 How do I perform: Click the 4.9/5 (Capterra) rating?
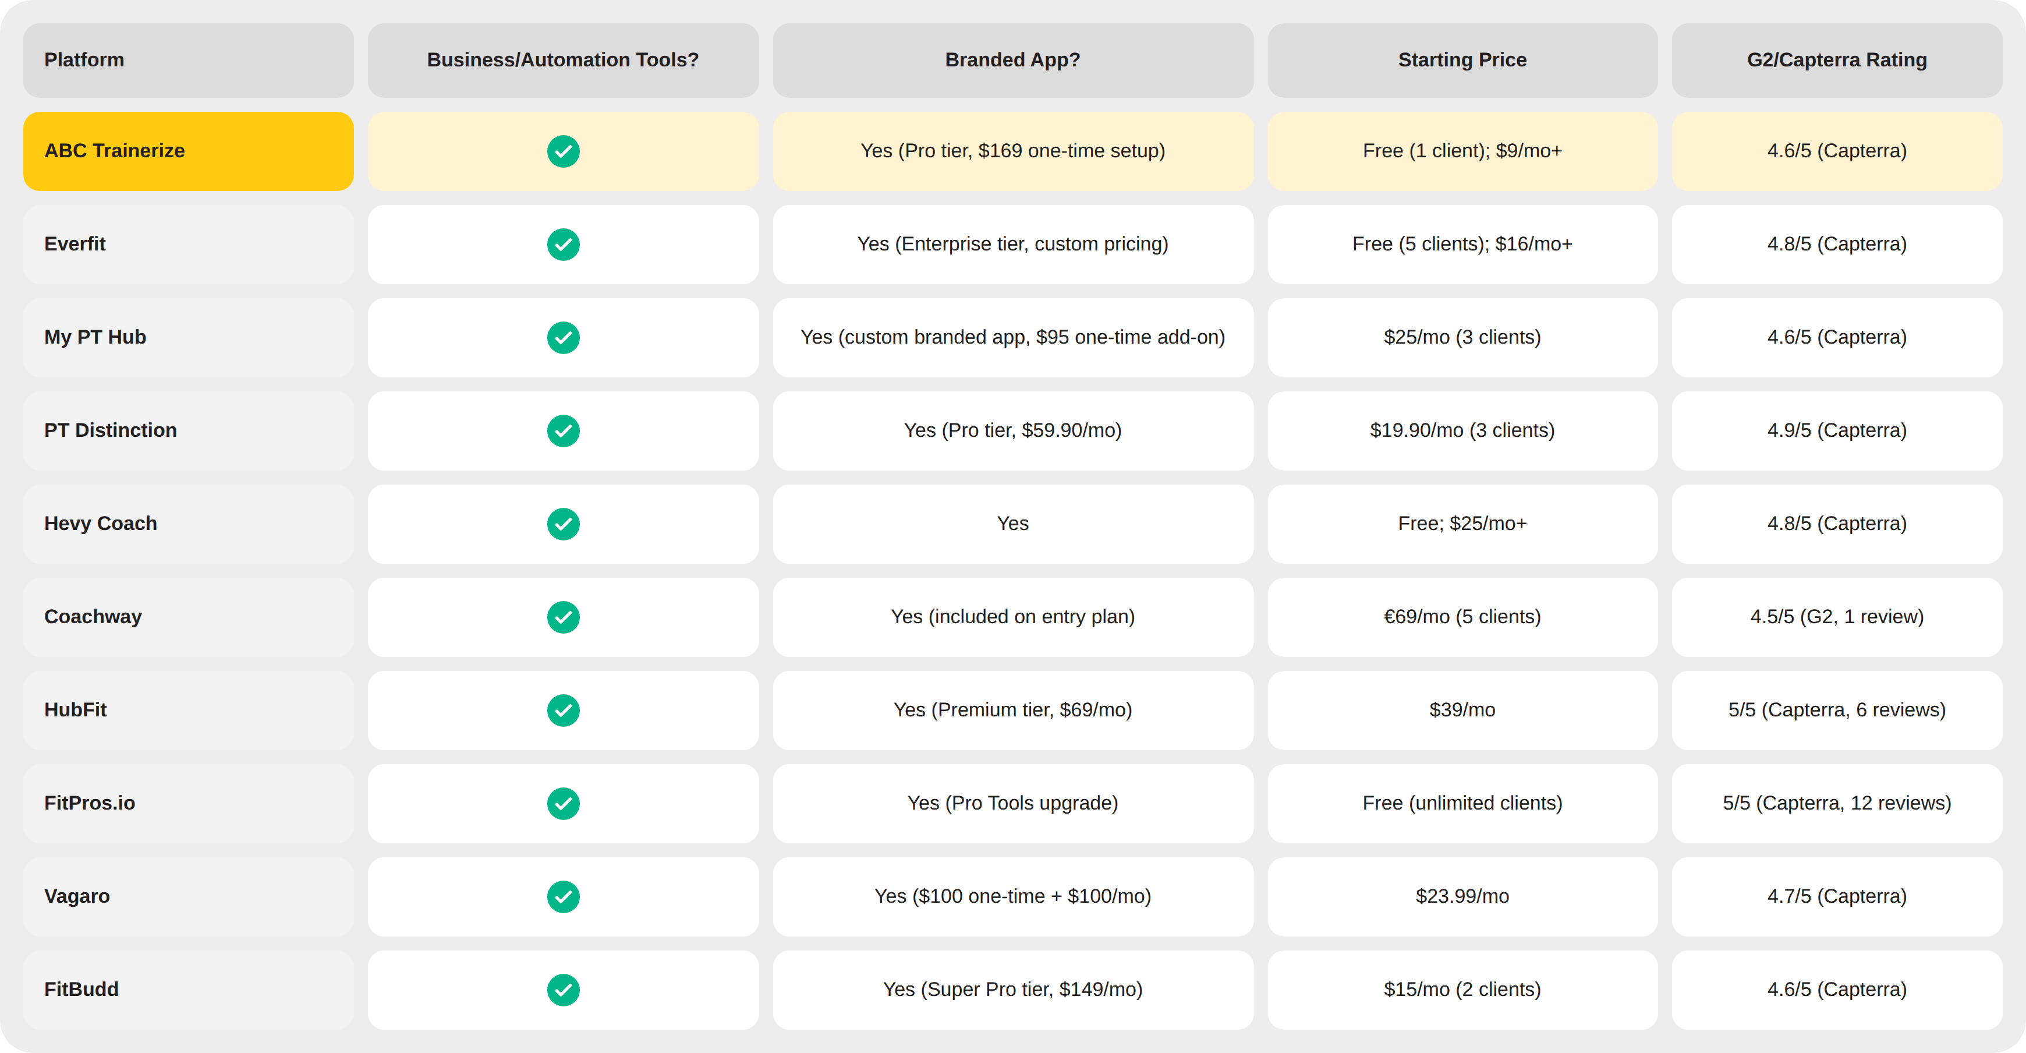click(1837, 430)
